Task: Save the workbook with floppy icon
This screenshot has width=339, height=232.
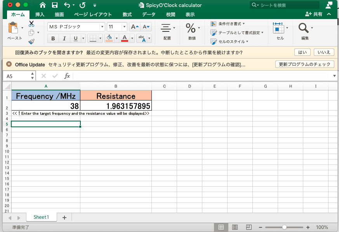Action: (x=55, y=5)
